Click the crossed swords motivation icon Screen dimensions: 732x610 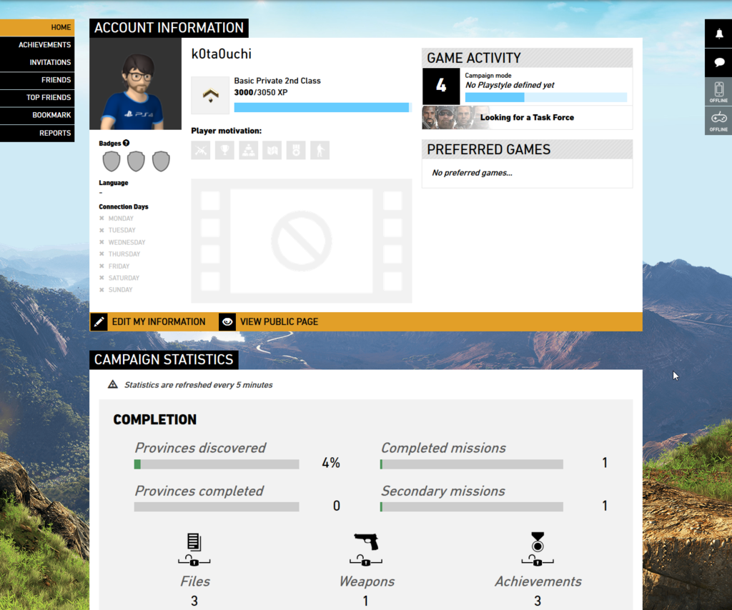coord(201,150)
